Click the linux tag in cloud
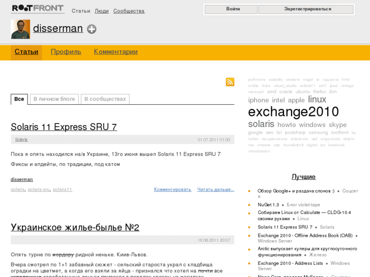Image resolution: width=370 pixels, height=277 pixels. [x=317, y=99]
